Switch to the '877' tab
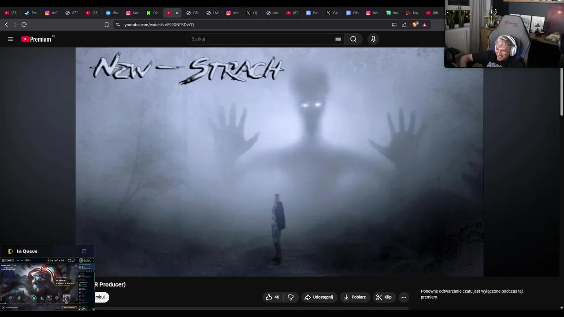Screen dimensions: 564x317 [71, 13]
